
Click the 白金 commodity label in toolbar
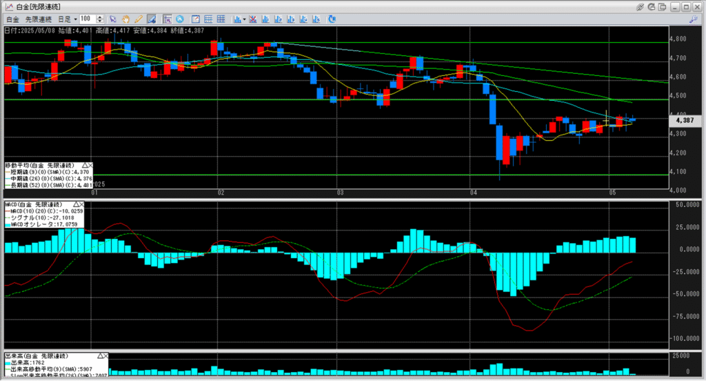click(x=12, y=19)
